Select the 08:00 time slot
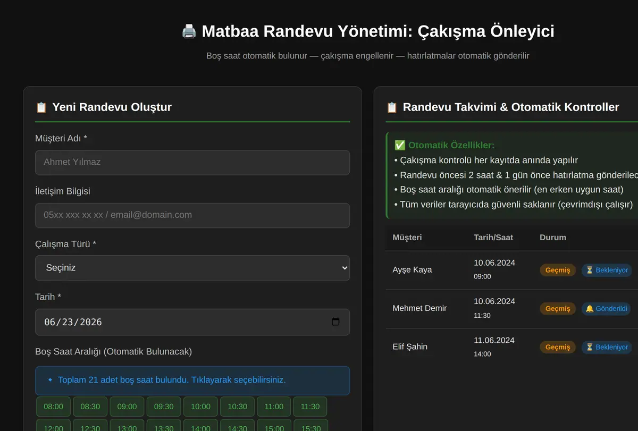Image resolution: width=638 pixels, height=431 pixels. tap(53, 407)
